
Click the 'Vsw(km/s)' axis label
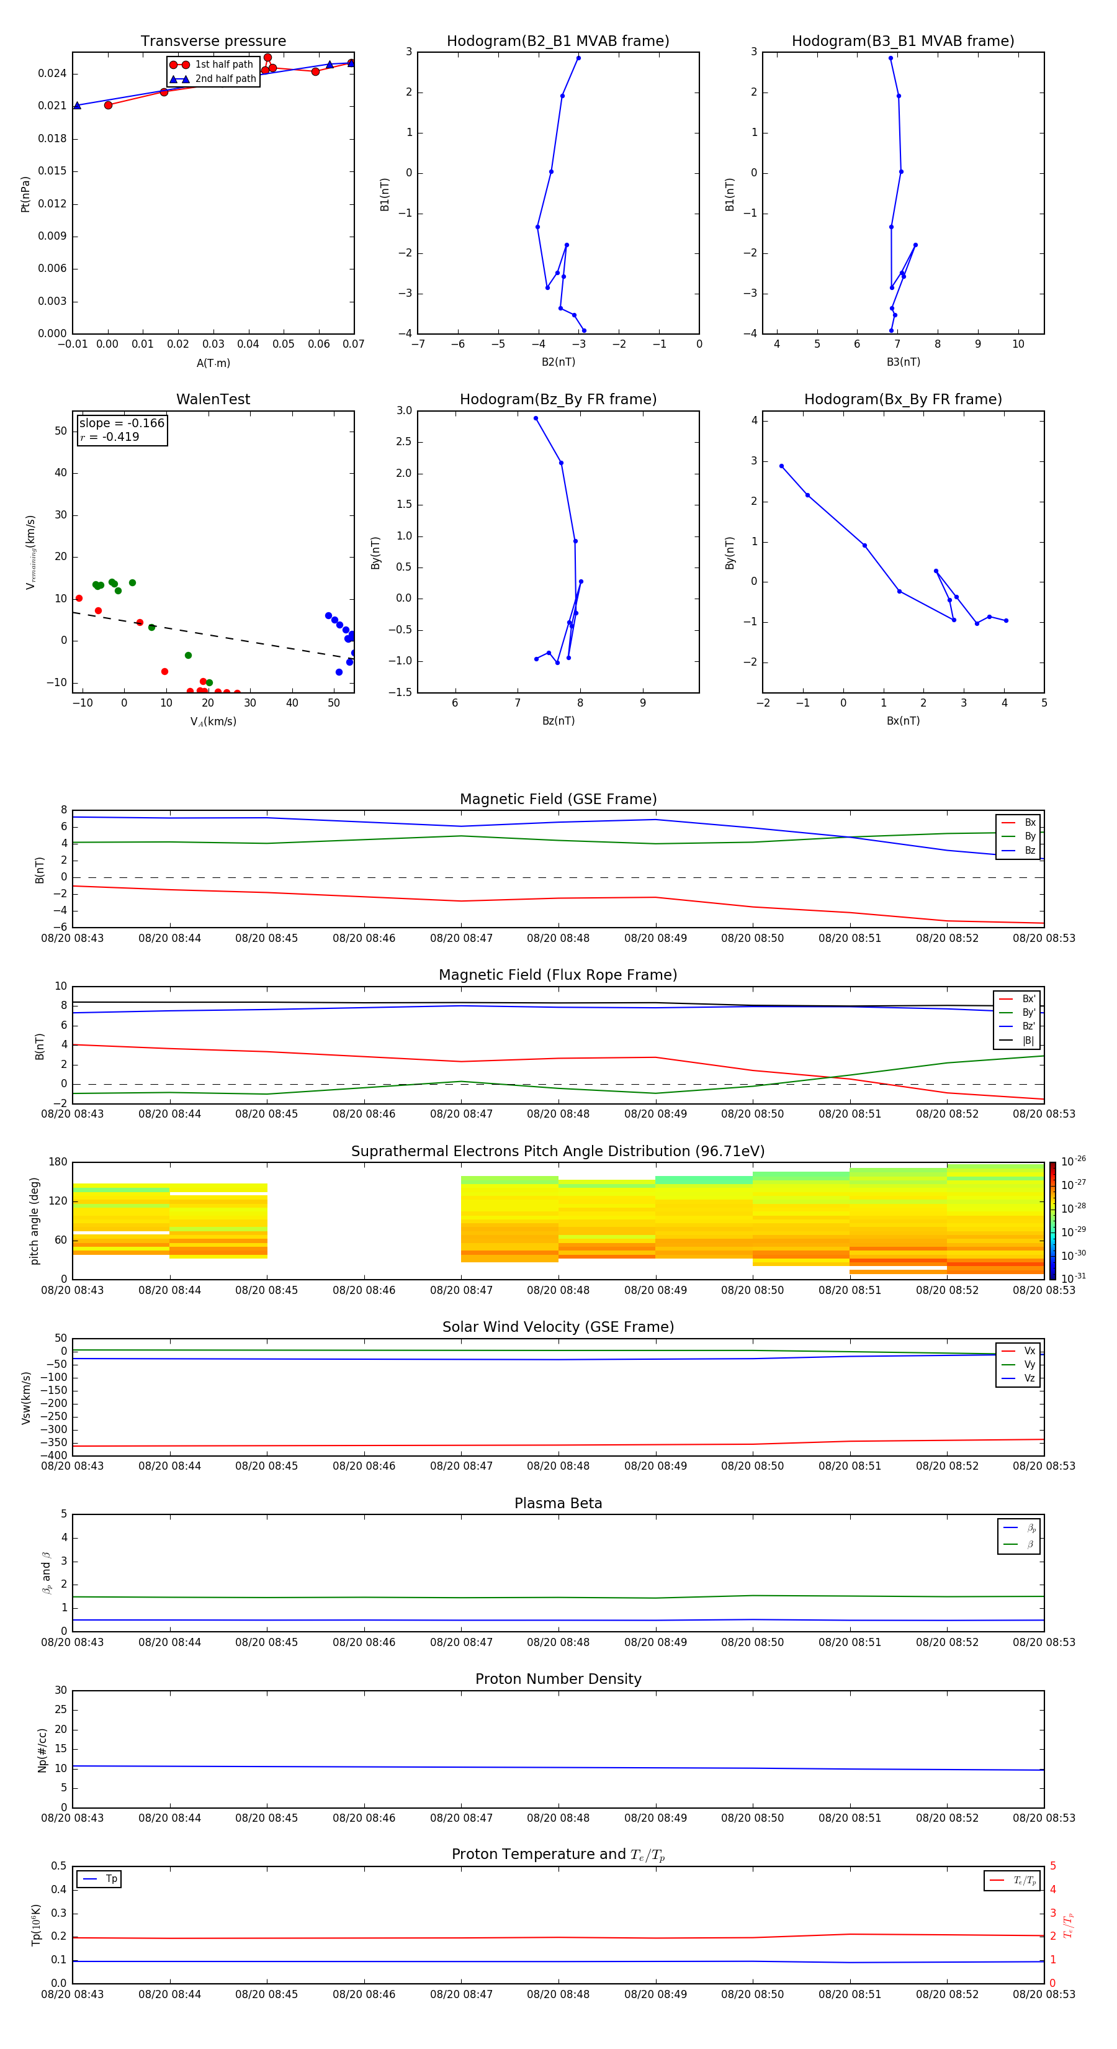(25, 1397)
